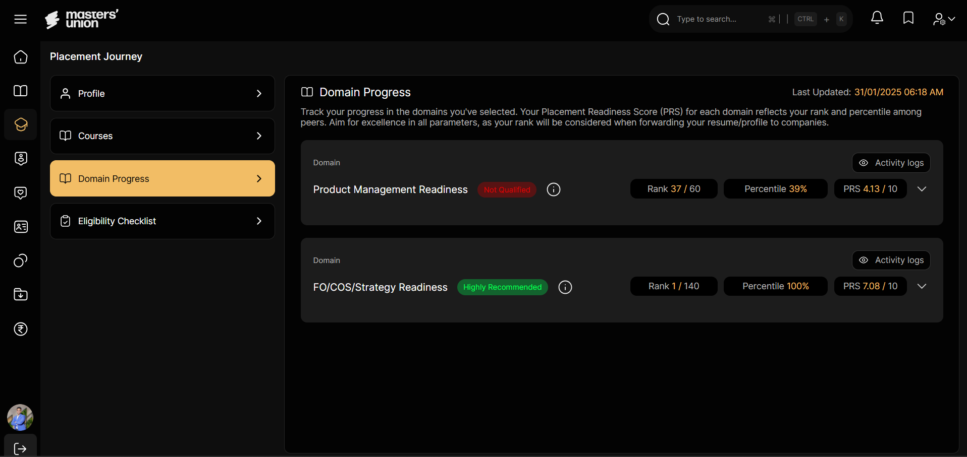Click the logout icon at bottom
Screen dimensions: 967x457
(x=20, y=448)
